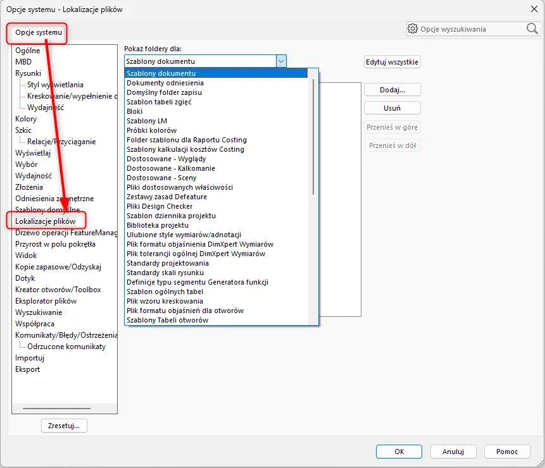Select Relacje/Przyciąganie under Szkic

(61, 142)
